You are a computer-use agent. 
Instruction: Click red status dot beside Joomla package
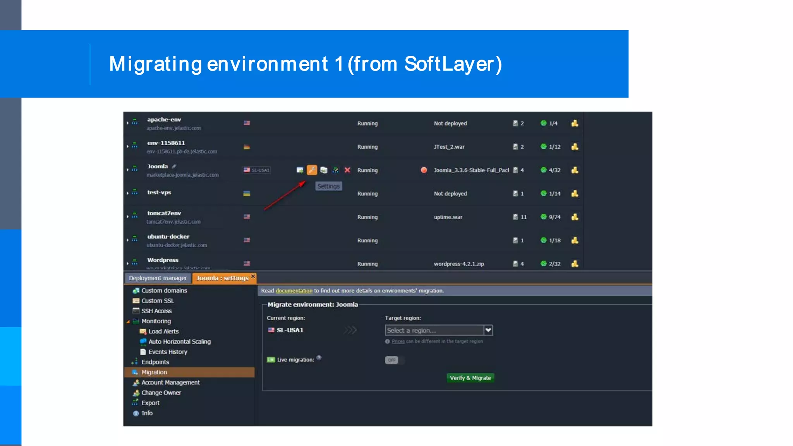tap(424, 170)
